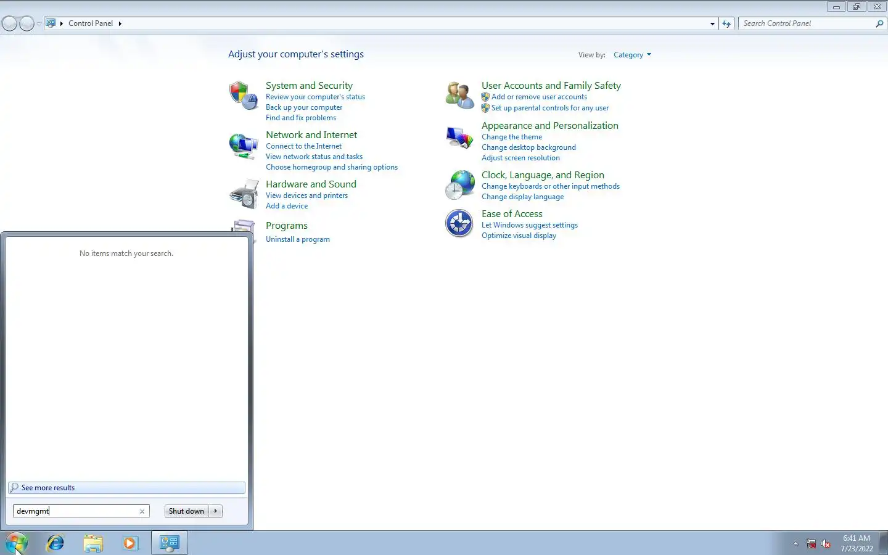Click the address bar refresh icon
888x555 pixels.
[726, 23]
